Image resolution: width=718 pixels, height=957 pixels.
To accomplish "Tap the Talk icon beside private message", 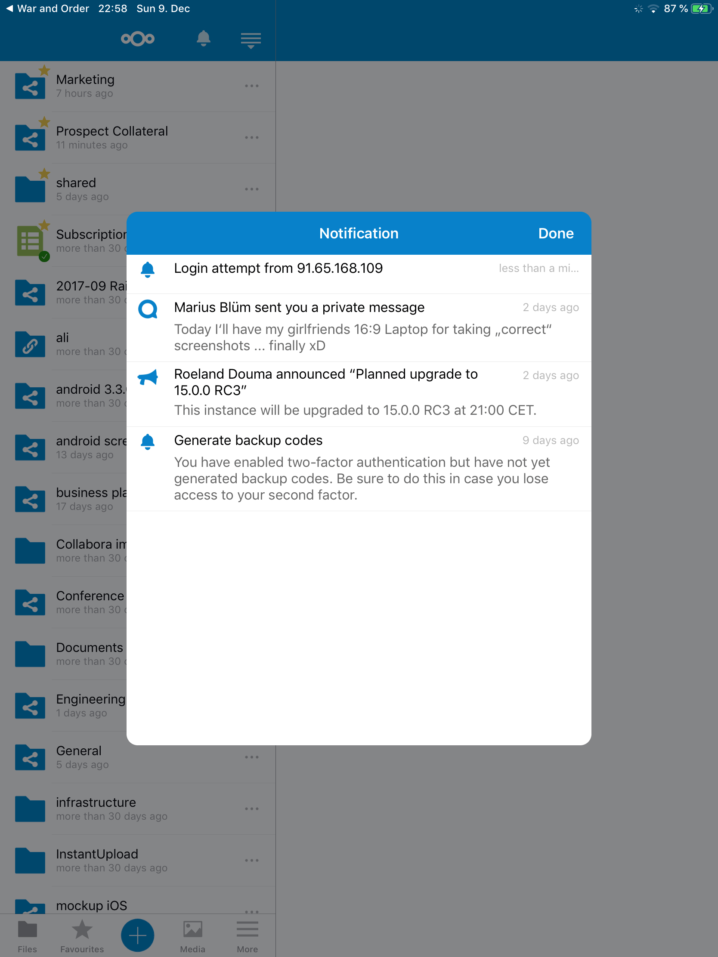I will pos(148,309).
